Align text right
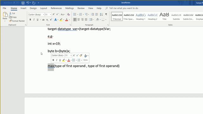Screen dimensions: 203x114 (x=82, y=20)
